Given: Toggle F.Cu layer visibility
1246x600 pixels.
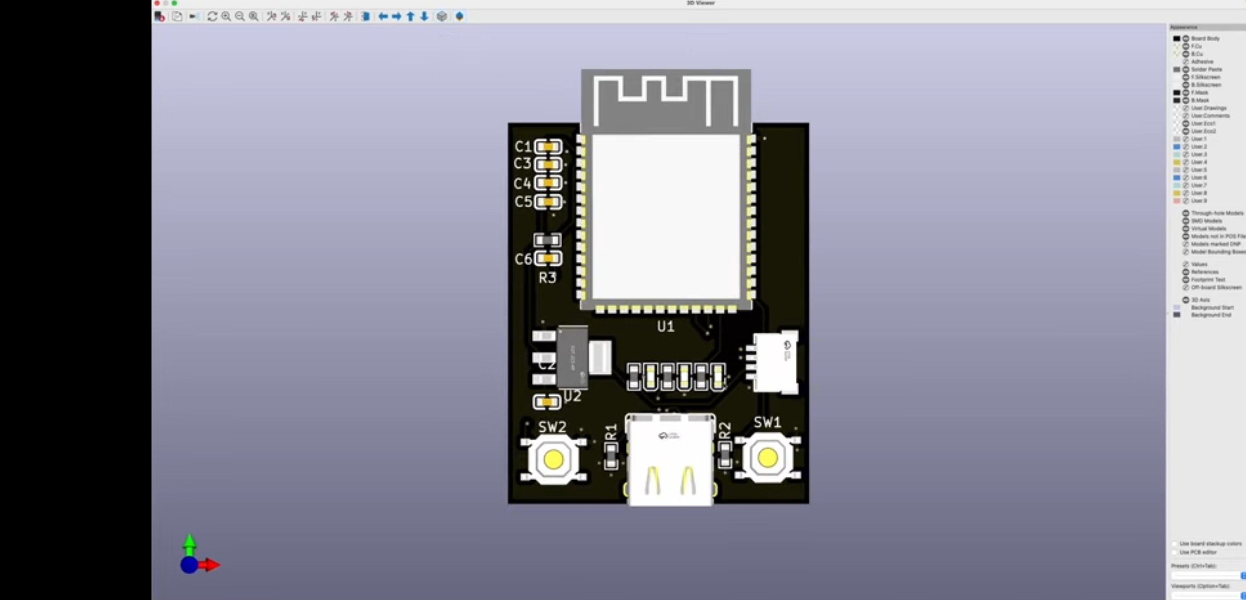Looking at the screenshot, I should point(1185,46).
